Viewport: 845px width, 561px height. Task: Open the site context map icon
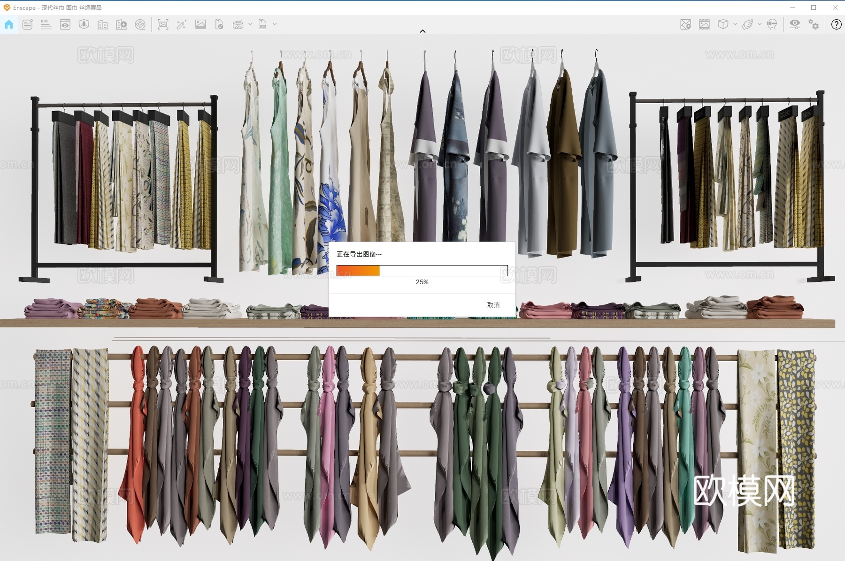click(x=84, y=24)
